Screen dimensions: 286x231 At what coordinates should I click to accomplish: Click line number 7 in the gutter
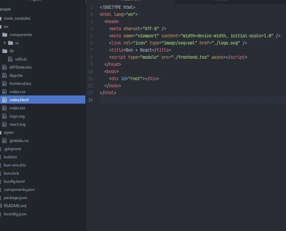[x=90, y=50]
